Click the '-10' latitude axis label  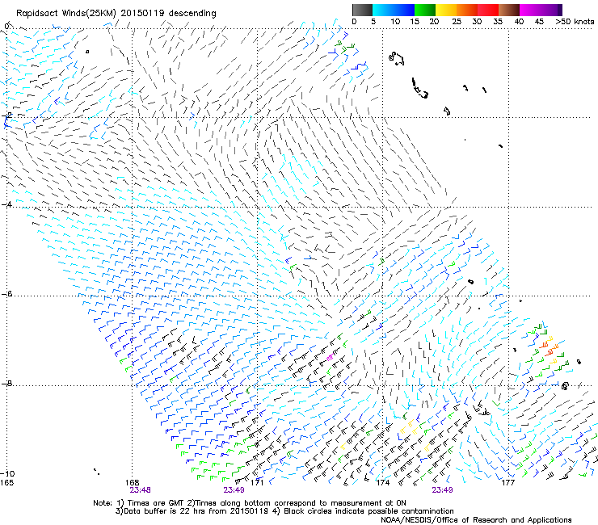[x=7, y=473]
